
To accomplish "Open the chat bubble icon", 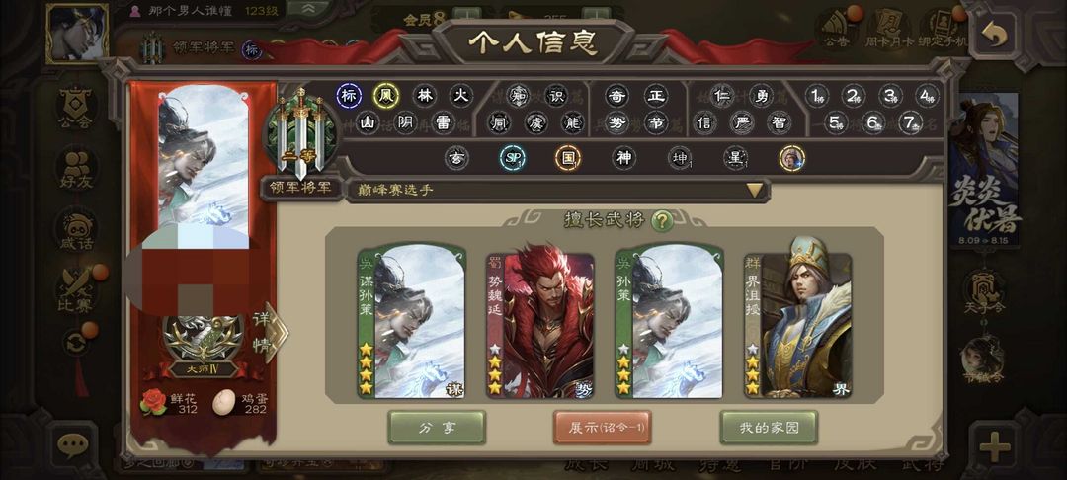I will coord(72,445).
